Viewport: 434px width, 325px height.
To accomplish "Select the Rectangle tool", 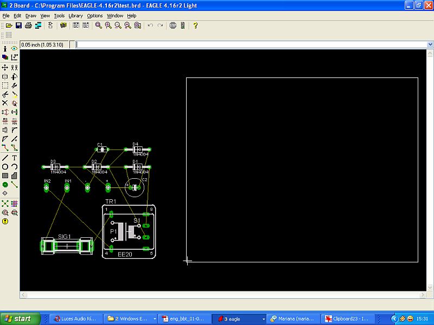I will click(x=5, y=175).
